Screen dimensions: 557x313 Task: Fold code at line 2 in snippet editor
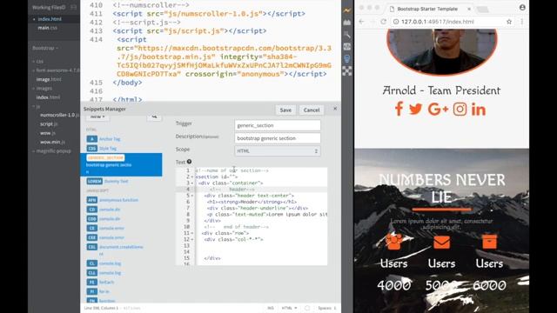pos(192,176)
